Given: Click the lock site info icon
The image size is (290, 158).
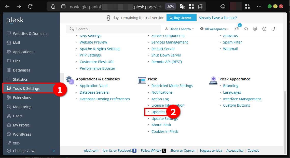Looking at the screenshot, I should [53, 7].
